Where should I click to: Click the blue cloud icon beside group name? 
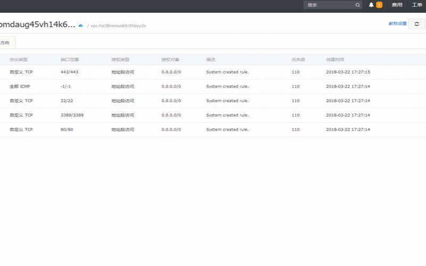point(80,25)
